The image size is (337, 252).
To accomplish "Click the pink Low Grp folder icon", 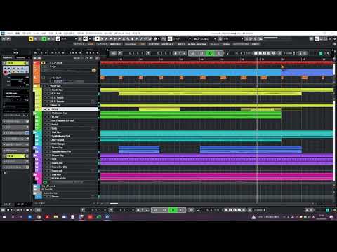I will click(x=35, y=174).
